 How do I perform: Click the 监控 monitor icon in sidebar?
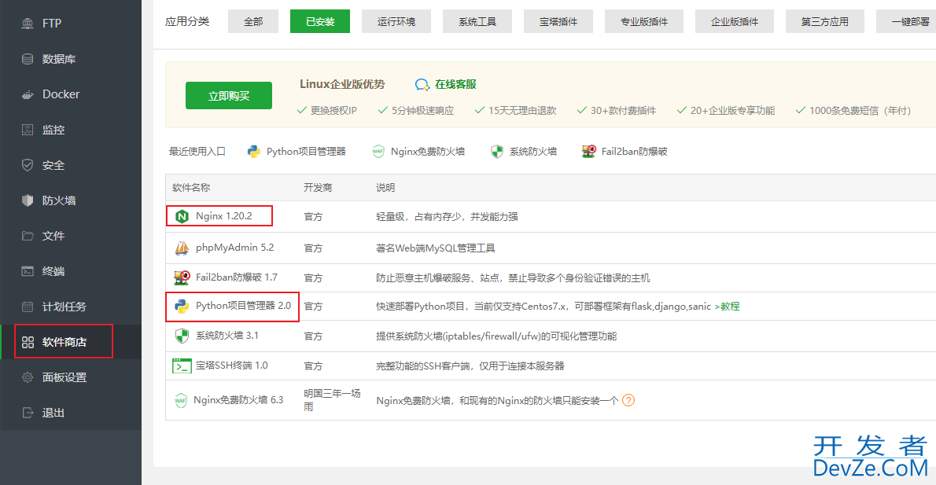(28, 130)
